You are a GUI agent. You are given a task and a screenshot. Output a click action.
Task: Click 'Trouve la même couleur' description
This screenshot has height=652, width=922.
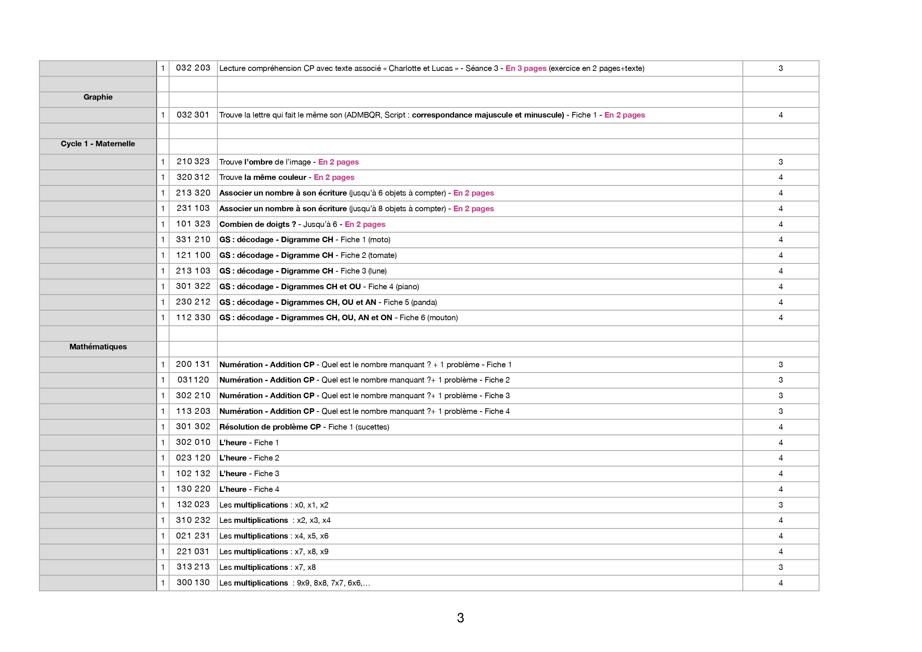tap(287, 177)
